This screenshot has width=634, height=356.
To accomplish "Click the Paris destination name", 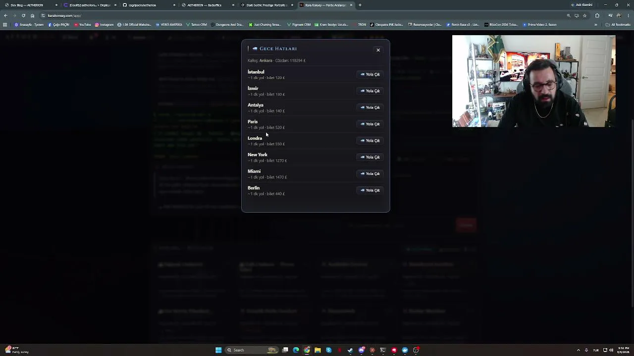I will pos(253,122).
